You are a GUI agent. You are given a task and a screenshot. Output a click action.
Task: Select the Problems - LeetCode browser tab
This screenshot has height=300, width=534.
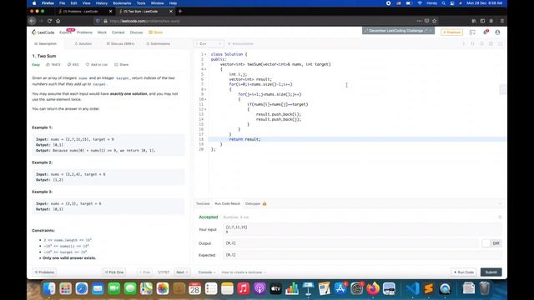pos(84,11)
